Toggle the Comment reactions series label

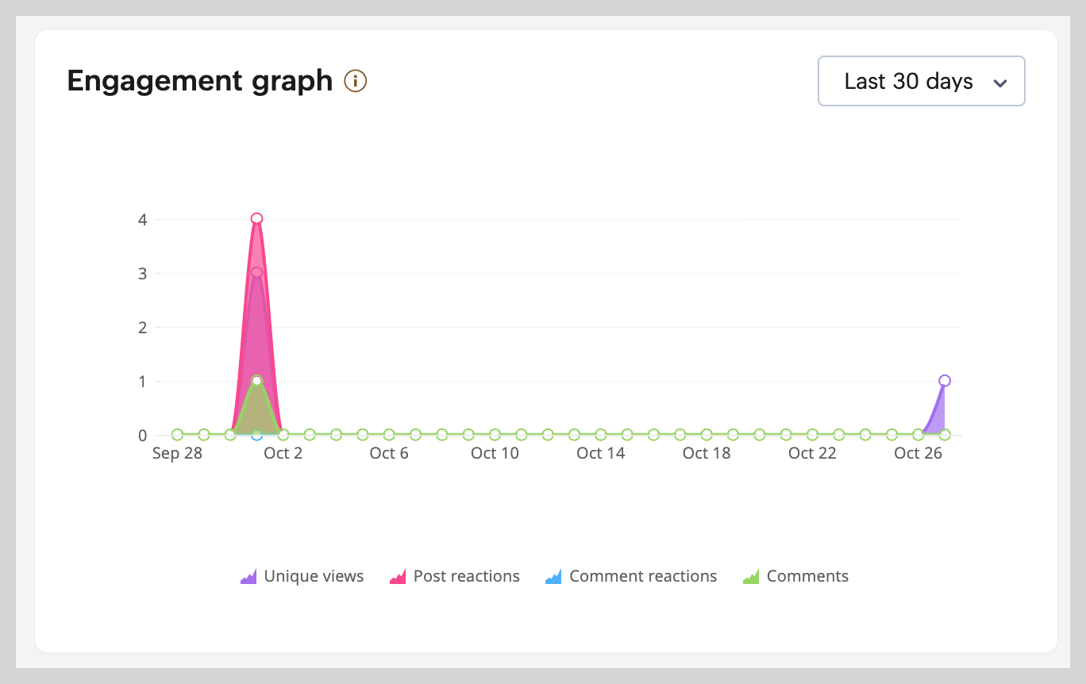point(643,577)
